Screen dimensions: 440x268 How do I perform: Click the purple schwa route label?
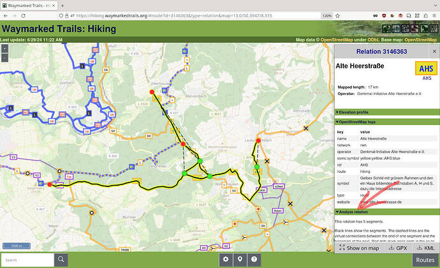point(279,186)
